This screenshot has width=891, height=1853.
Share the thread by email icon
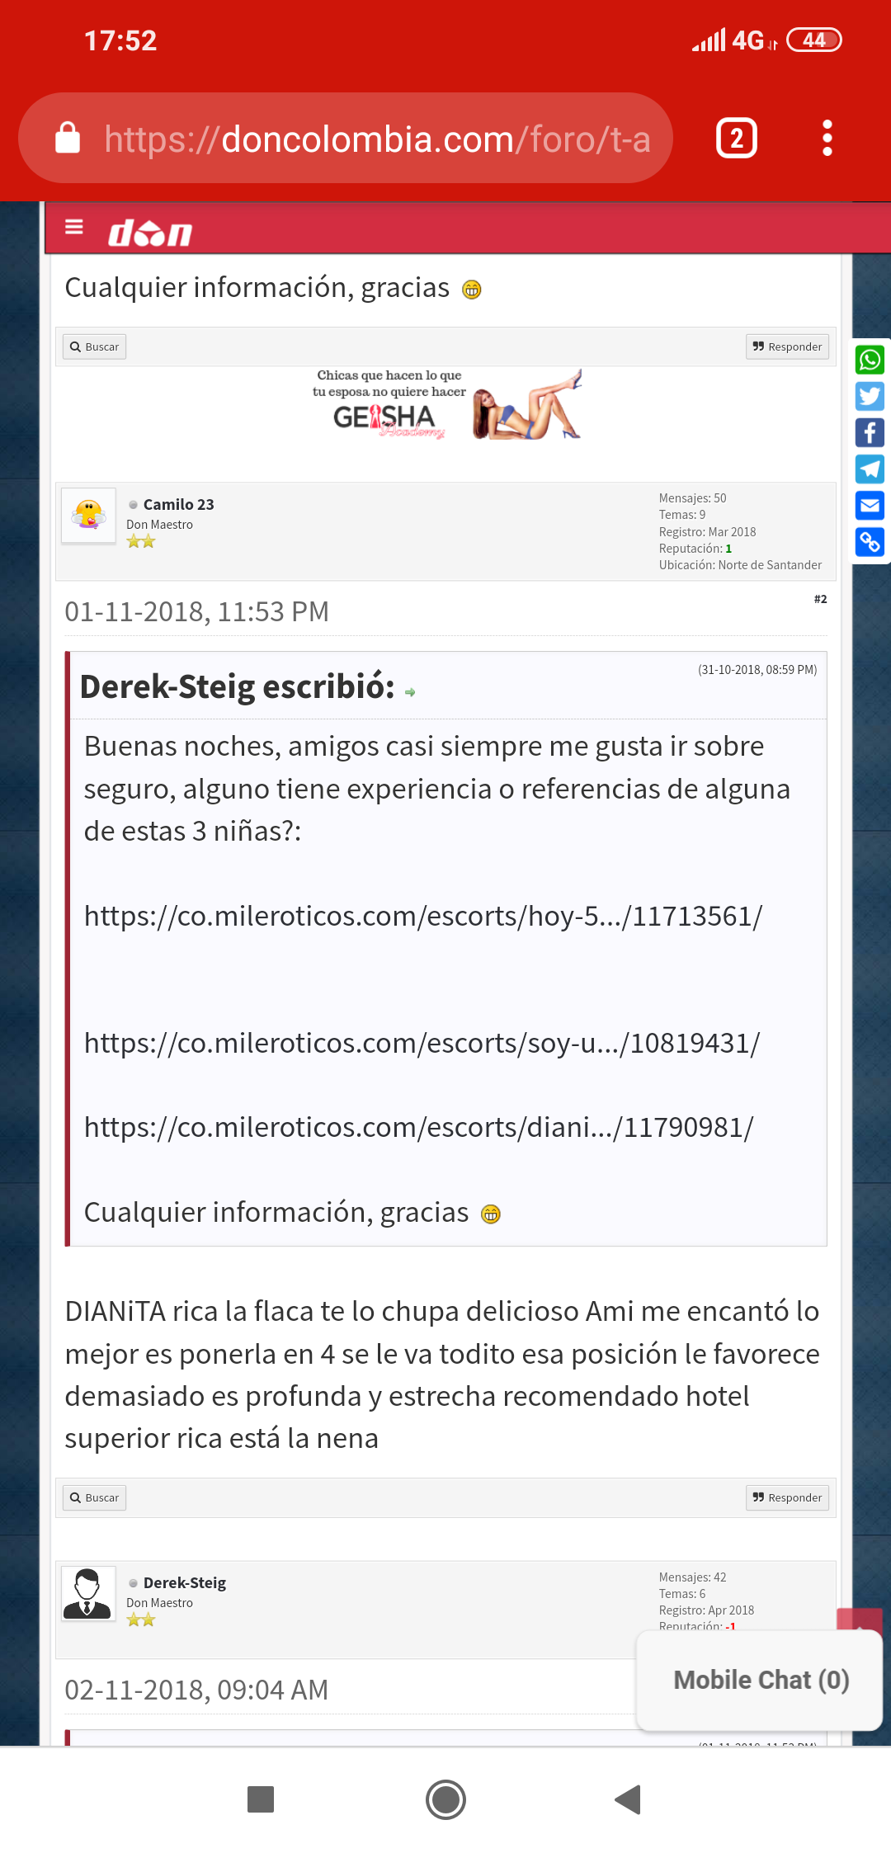(x=870, y=506)
